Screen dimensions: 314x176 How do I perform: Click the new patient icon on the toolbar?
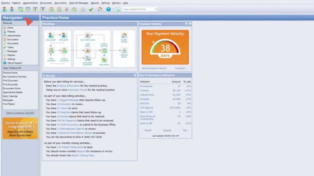click(x=5, y=9)
